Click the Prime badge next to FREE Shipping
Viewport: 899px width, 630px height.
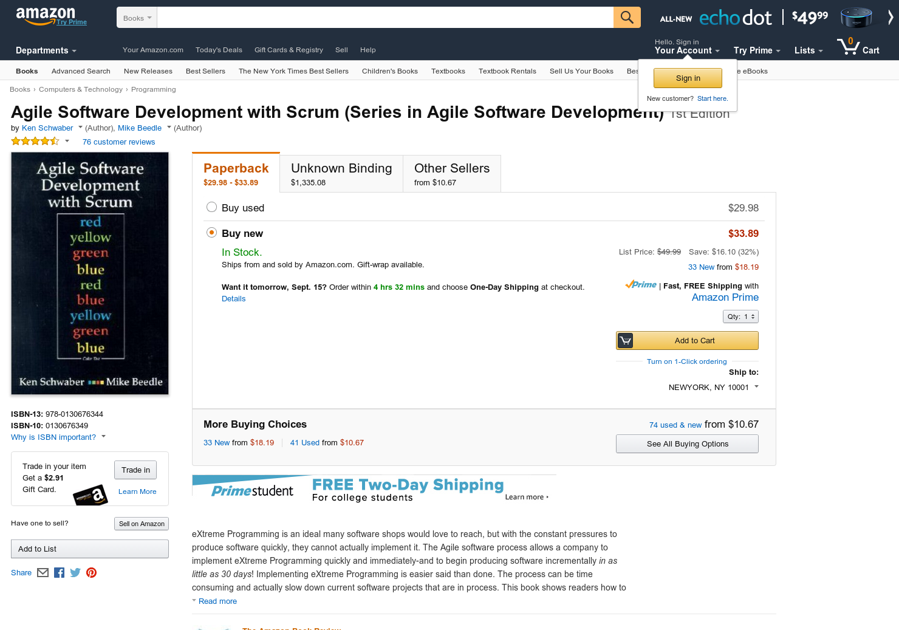point(640,284)
